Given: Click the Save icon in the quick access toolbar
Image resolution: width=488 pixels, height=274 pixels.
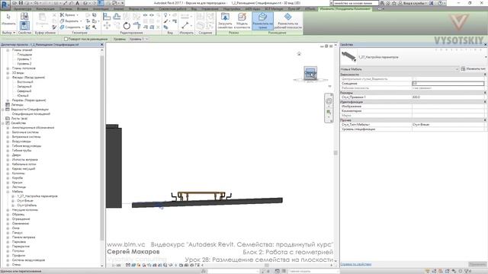Looking at the screenshot, I should [x=21, y=3].
